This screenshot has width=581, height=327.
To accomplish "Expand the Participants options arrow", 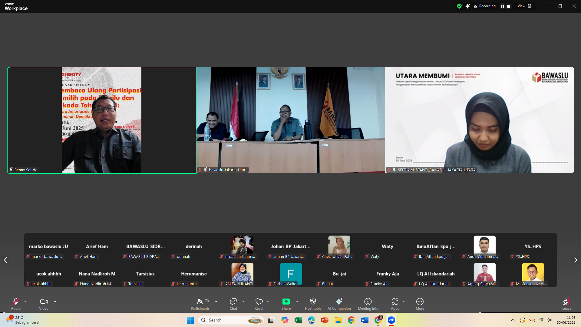I will 216,302.
